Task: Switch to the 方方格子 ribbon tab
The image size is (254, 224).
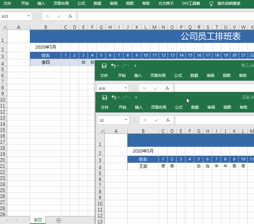Action: 166,4
